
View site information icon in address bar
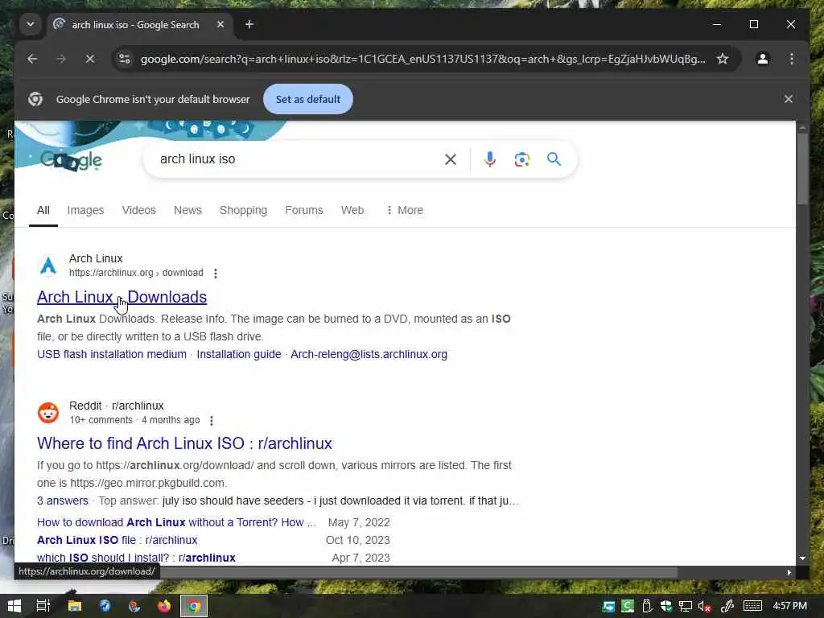click(x=125, y=59)
